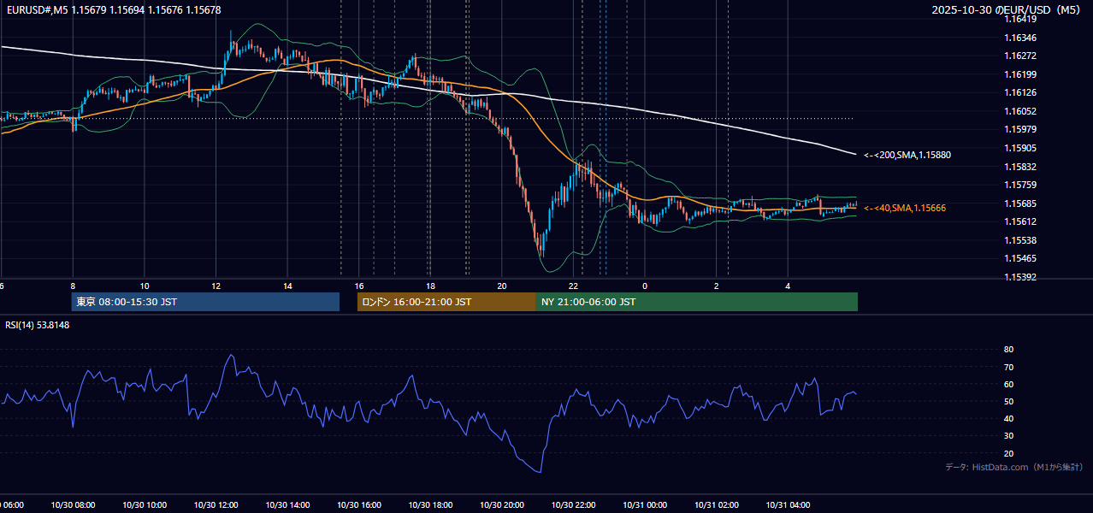Click hour tick 2 under the price chart

[717, 286]
